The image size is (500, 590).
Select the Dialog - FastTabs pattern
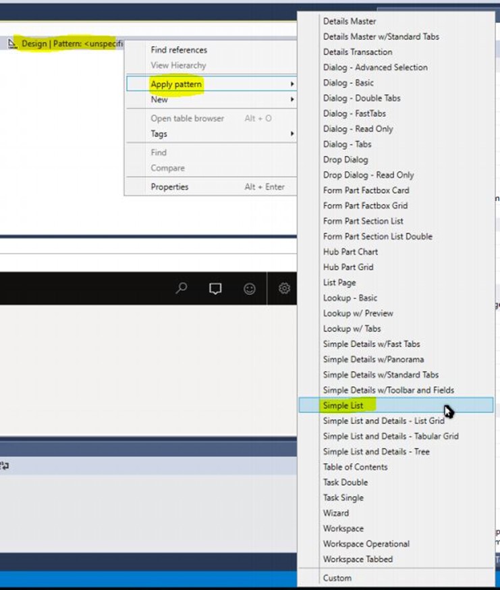[x=358, y=113]
